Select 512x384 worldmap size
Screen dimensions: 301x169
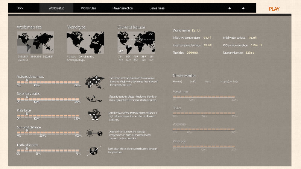[x=48, y=57]
